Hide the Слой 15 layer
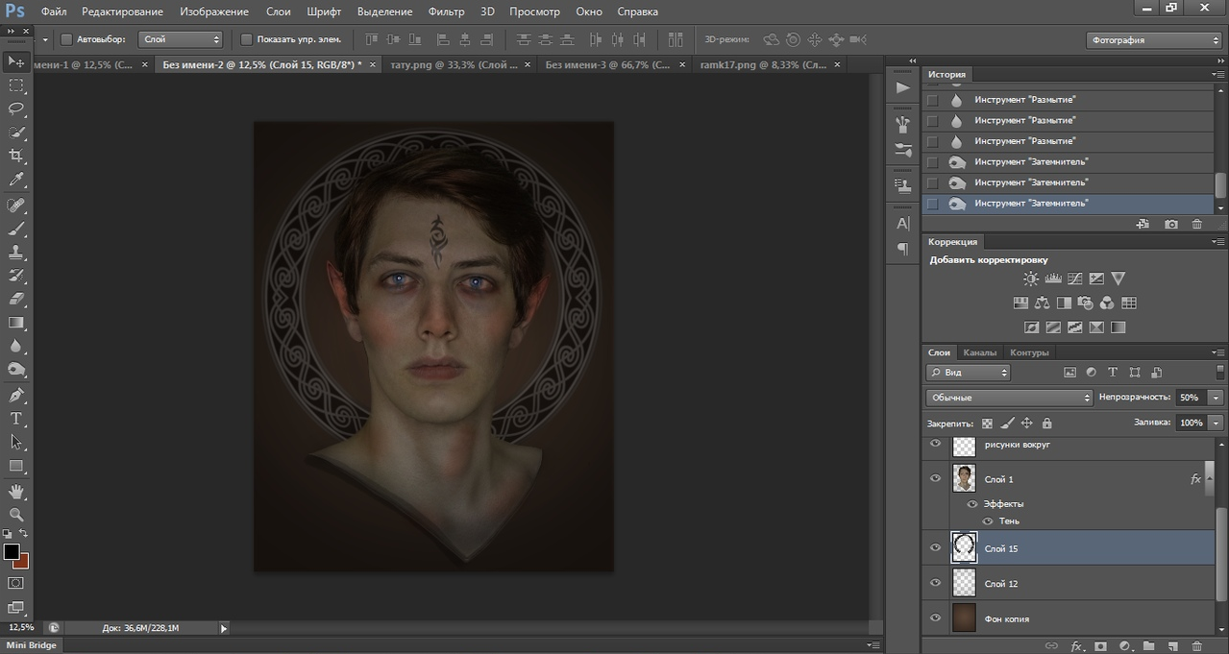Screen dimensions: 1229x654 (x=935, y=547)
